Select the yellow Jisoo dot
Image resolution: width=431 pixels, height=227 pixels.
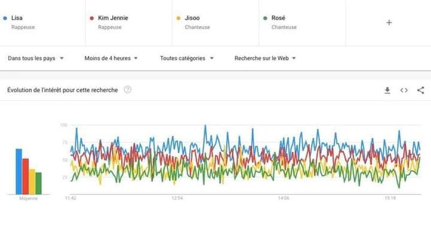click(x=179, y=18)
